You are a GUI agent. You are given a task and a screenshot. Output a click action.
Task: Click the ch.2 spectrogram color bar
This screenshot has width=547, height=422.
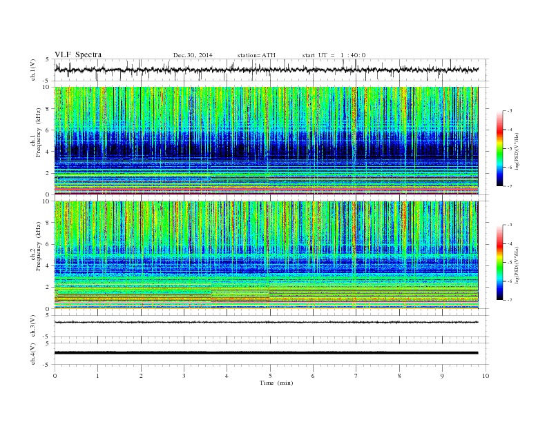pyautogui.click(x=499, y=263)
